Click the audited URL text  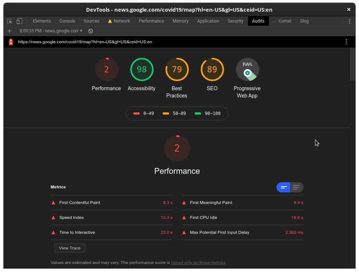(85, 42)
